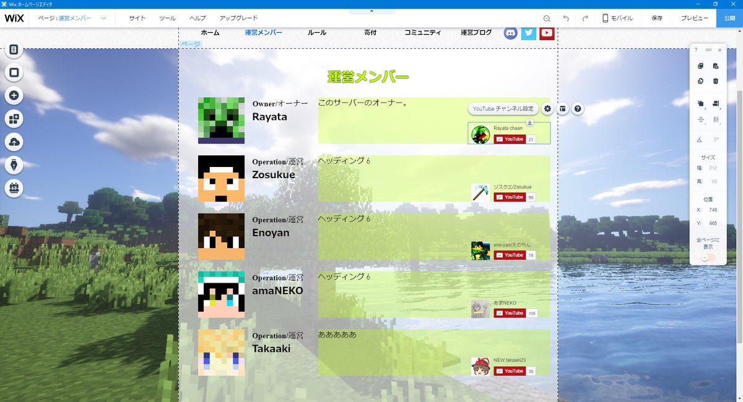Select the コミュニティ nav item
The image size is (743, 402).
(423, 32)
